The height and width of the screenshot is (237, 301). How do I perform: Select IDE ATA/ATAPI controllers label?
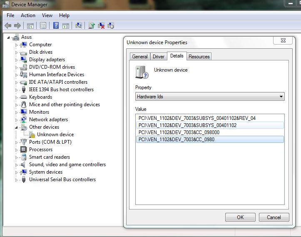pyautogui.click(x=58, y=82)
